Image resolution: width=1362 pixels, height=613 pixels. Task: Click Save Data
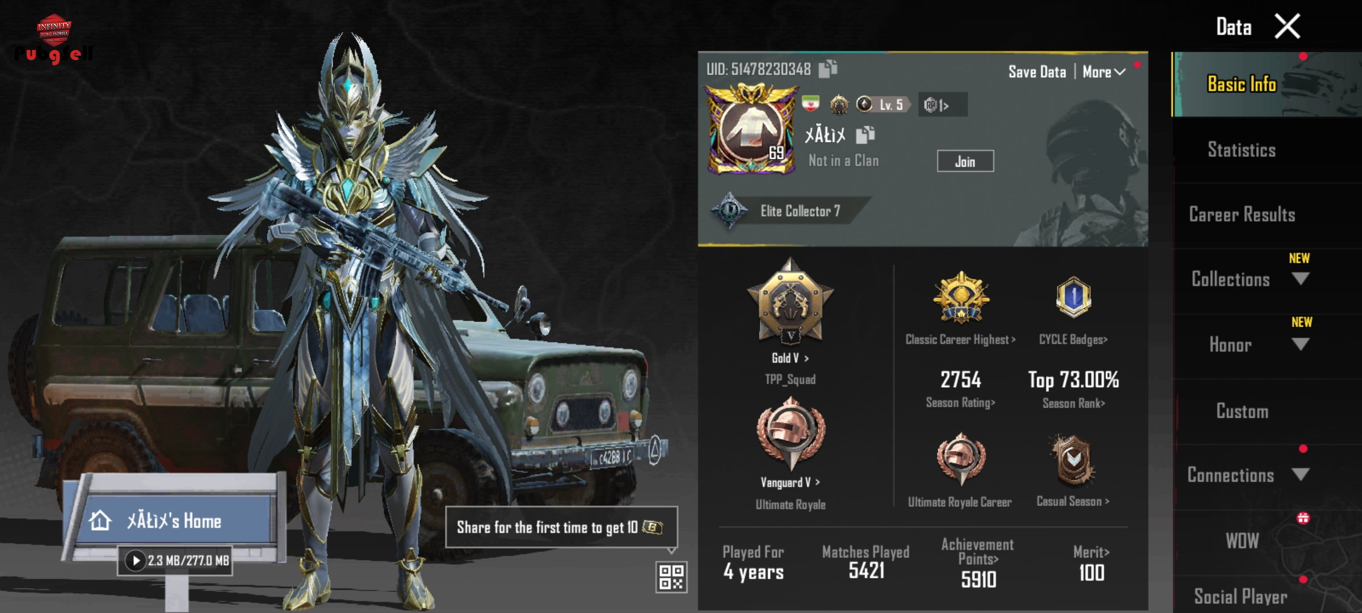click(x=1037, y=72)
